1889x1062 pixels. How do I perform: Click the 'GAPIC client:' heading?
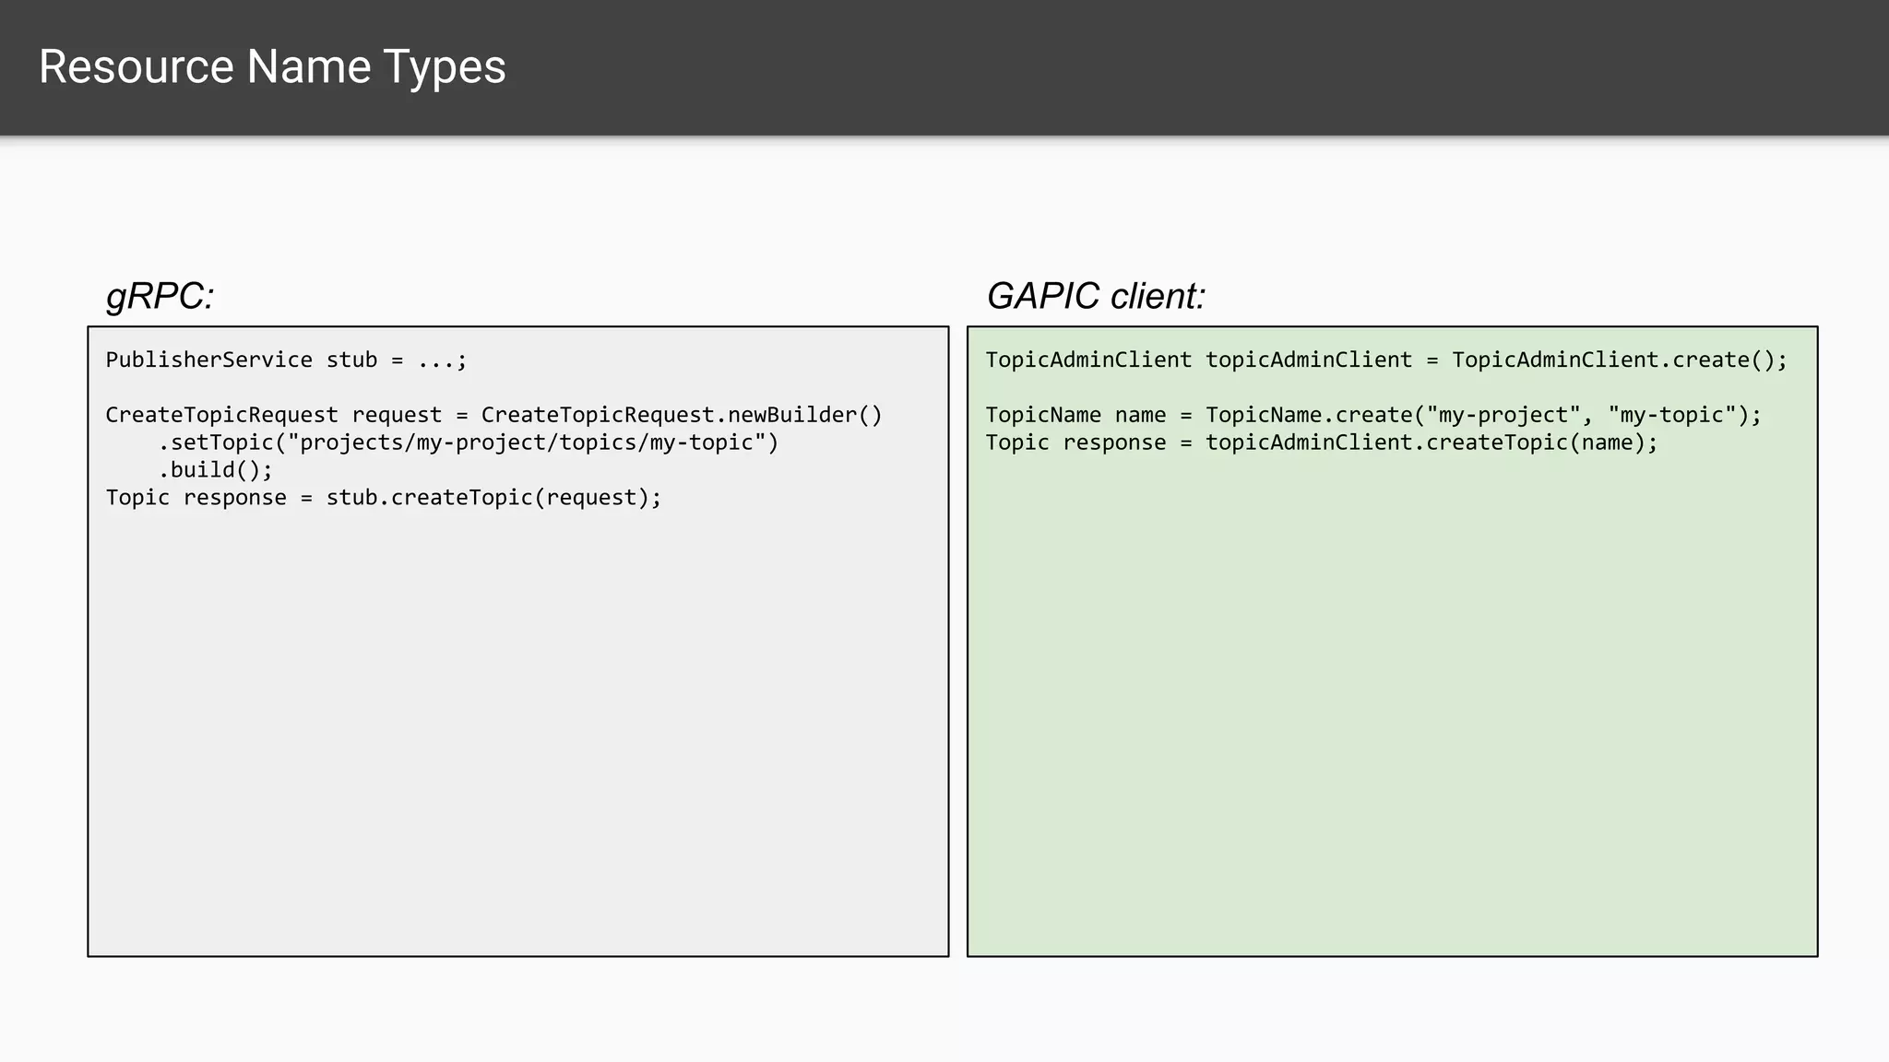(x=1096, y=296)
